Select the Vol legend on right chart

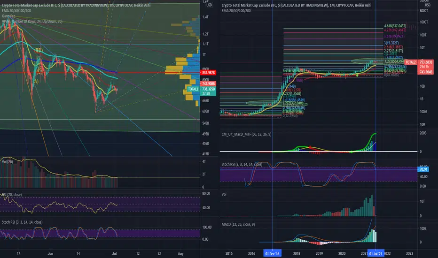[x=224, y=194]
